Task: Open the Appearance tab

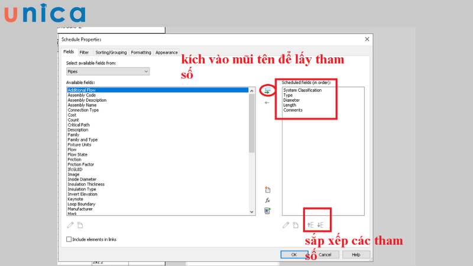Action: [x=167, y=53]
